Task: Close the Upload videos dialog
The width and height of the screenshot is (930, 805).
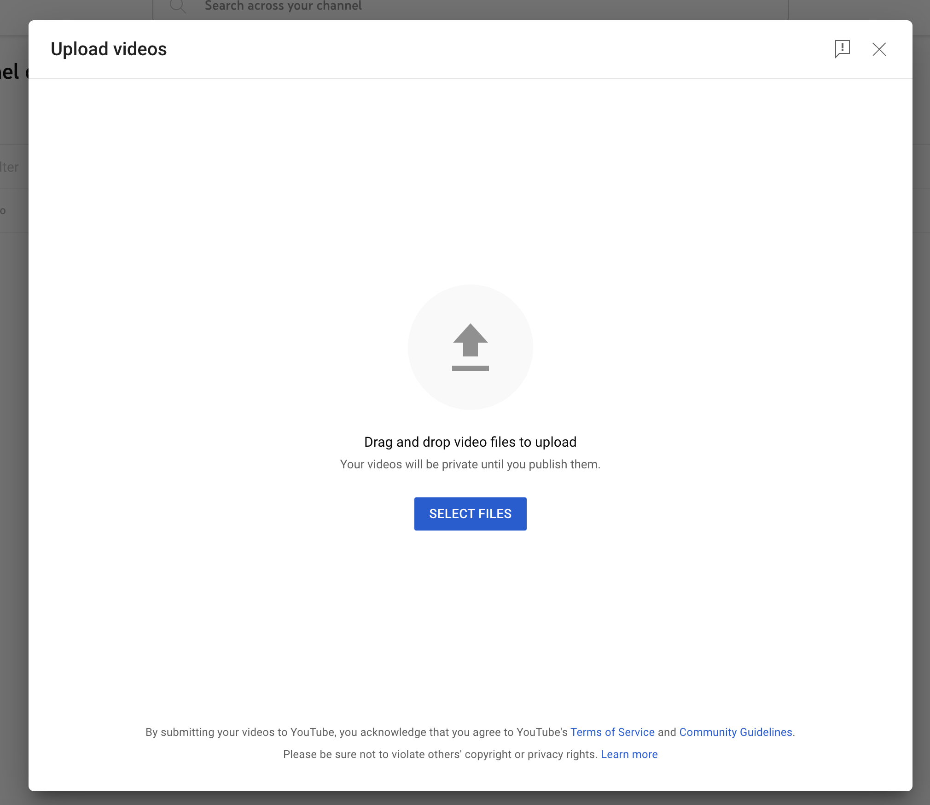Action: click(879, 49)
